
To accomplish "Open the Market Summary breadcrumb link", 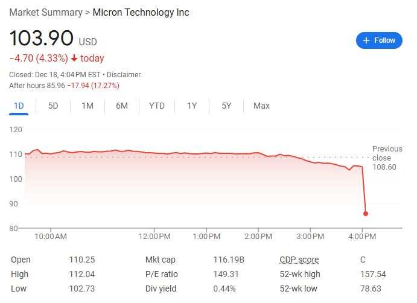I will pos(45,12).
